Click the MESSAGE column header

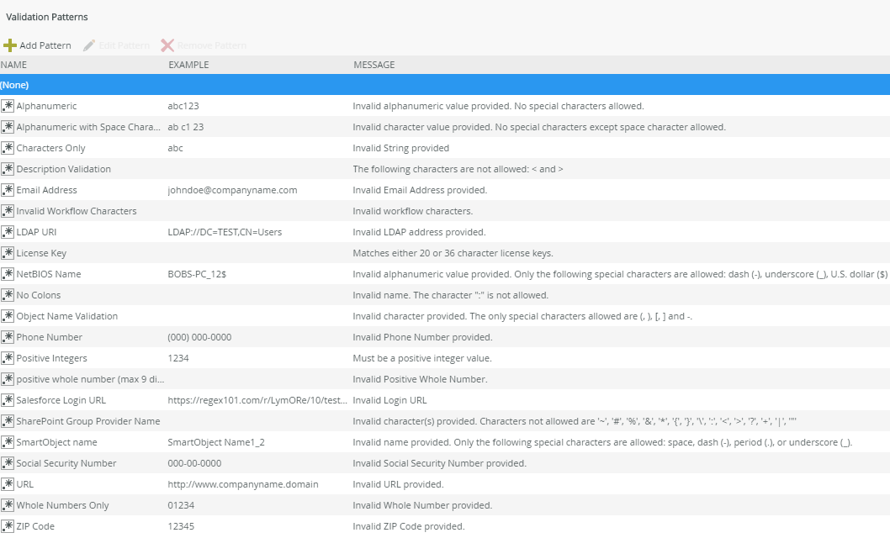373,65
